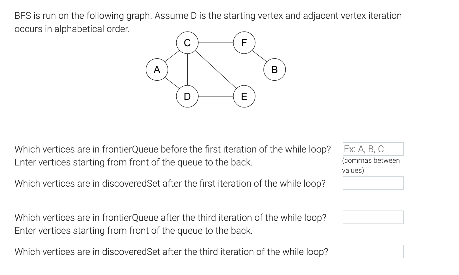Click the edge between D and E
Image resolution: width=459 pixels, height=275 pixels.
pos(216,97)
